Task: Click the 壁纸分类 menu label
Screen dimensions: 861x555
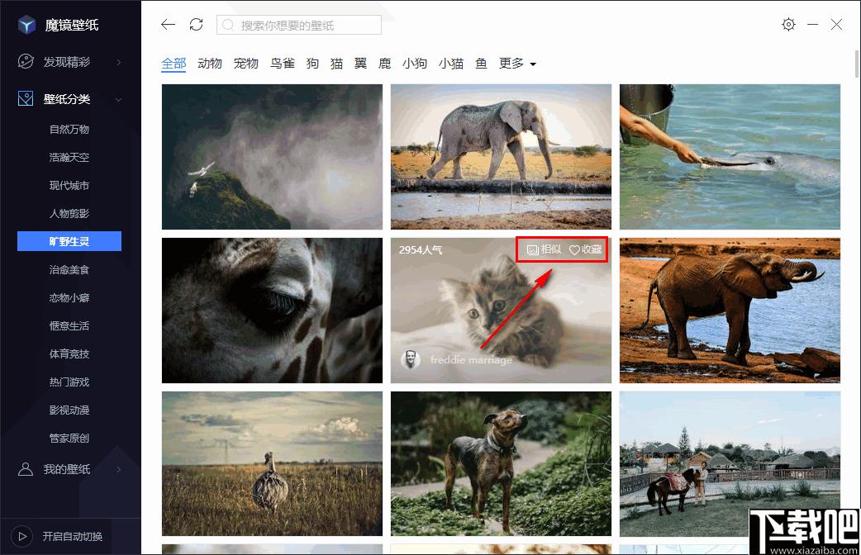Action: [66, 99]
